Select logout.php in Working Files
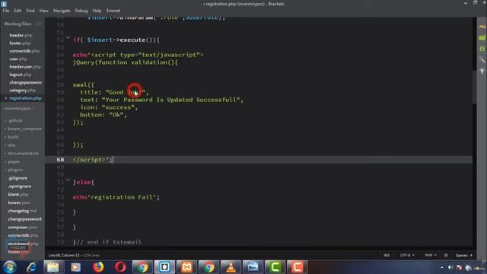This screenshot has width=487, height=274. (21, 75)
